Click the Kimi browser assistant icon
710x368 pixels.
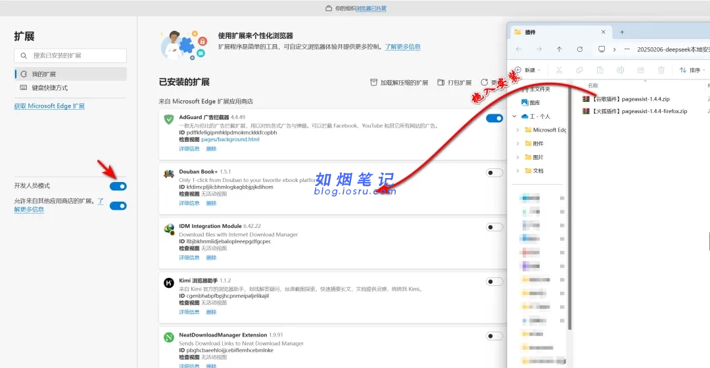coord(169,283)
